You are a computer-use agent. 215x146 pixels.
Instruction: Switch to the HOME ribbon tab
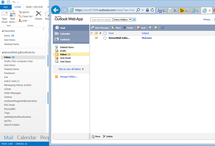(x=18, y=7)
